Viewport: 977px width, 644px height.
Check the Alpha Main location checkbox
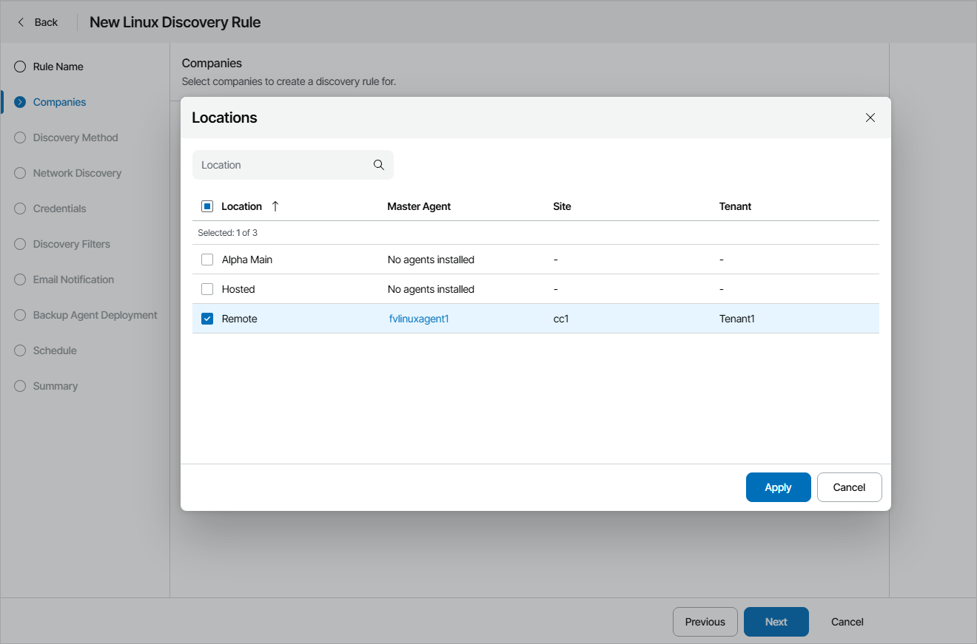tap(207, 260)
